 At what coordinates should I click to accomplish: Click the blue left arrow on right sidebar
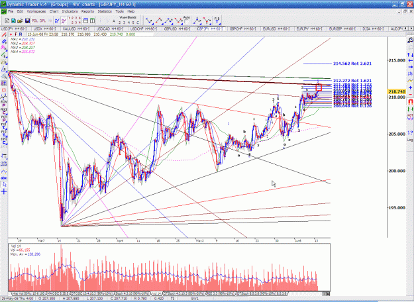click(x=410, y=61)
